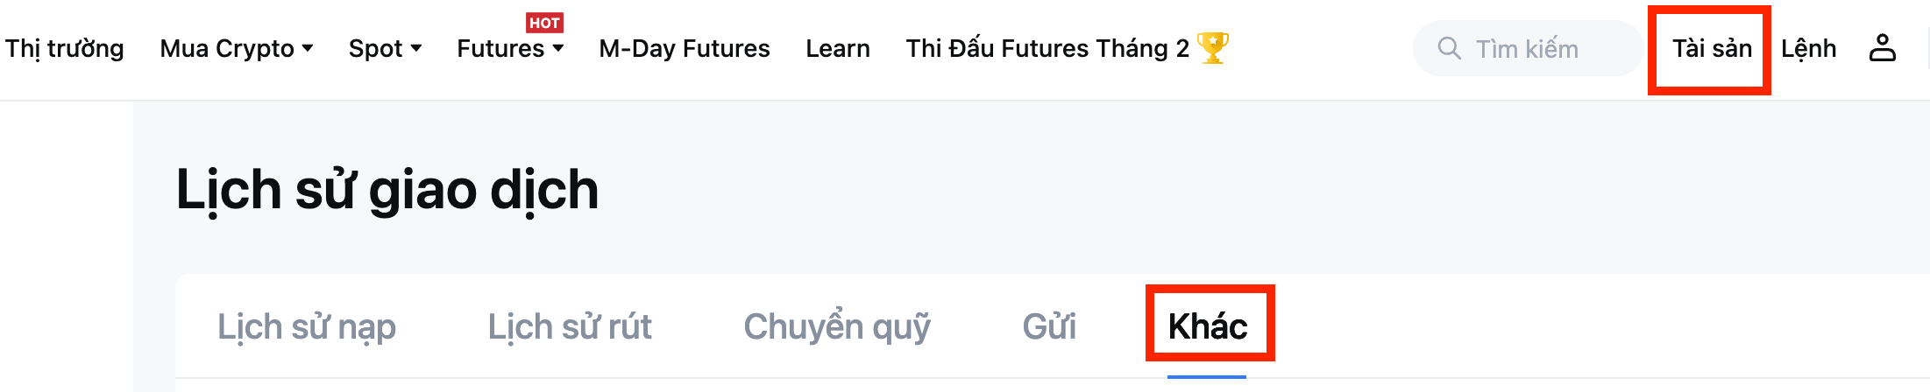The width and height of the screenshot is (1930, 392).
Task: Open the user profile account icon
Action: [1882, 48]
